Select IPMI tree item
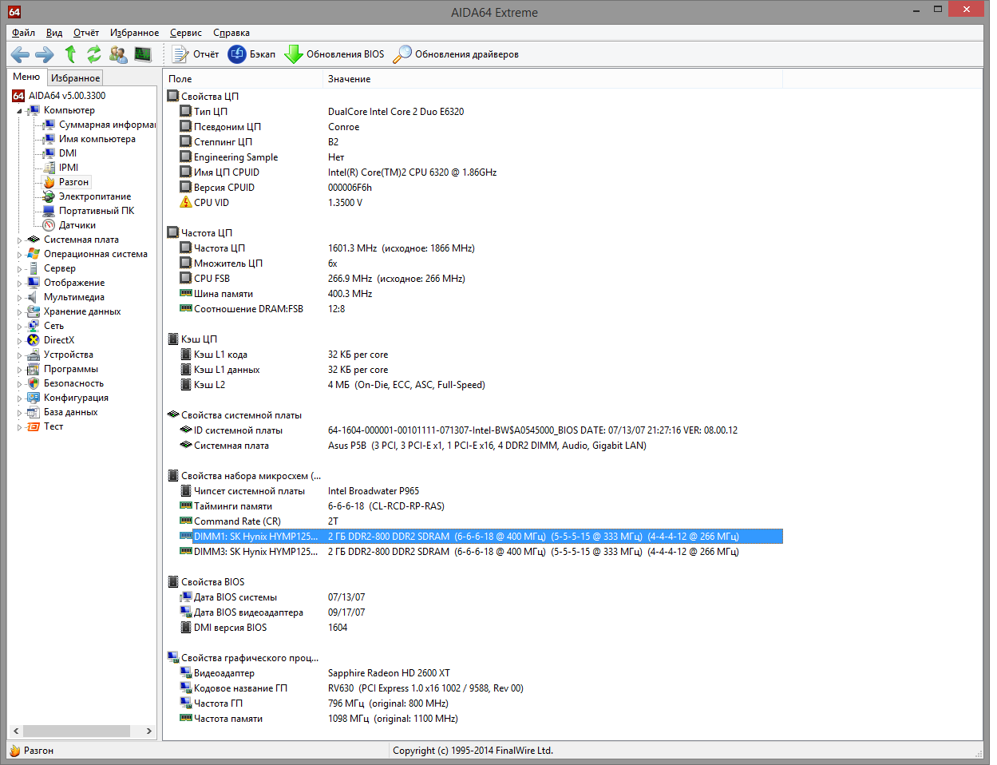The width and height of the screenshot is (997, 765). click(69, 168)
